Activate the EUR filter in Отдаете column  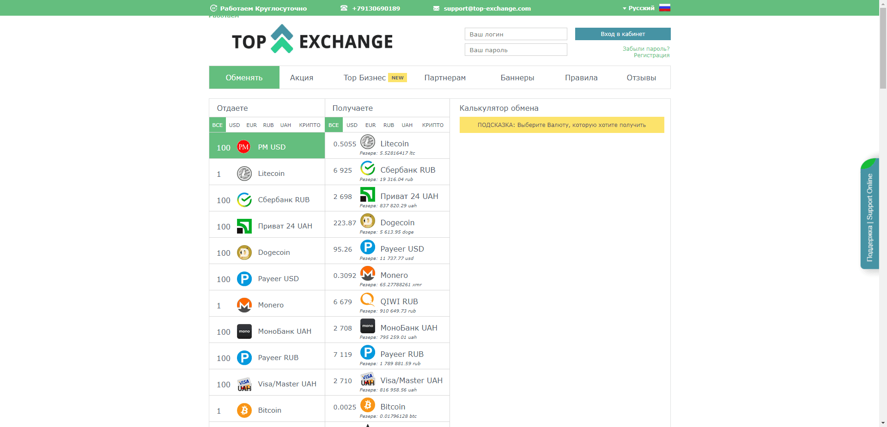(251, 125)
